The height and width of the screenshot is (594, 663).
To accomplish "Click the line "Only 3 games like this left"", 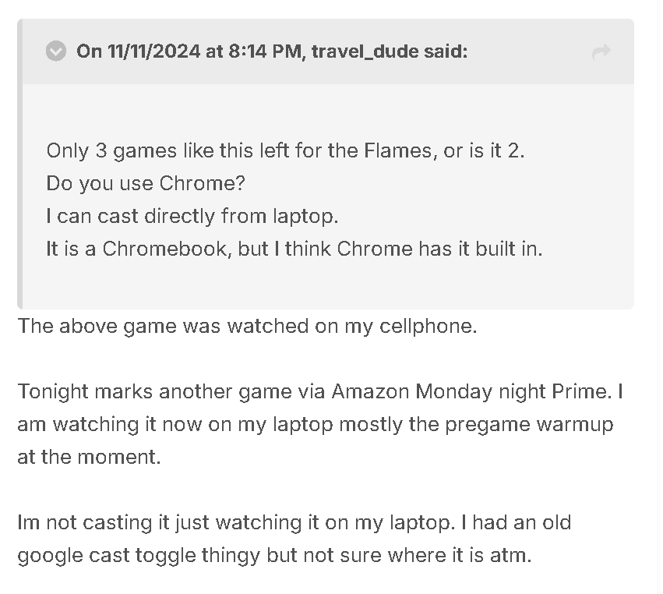I will point(285,150).
